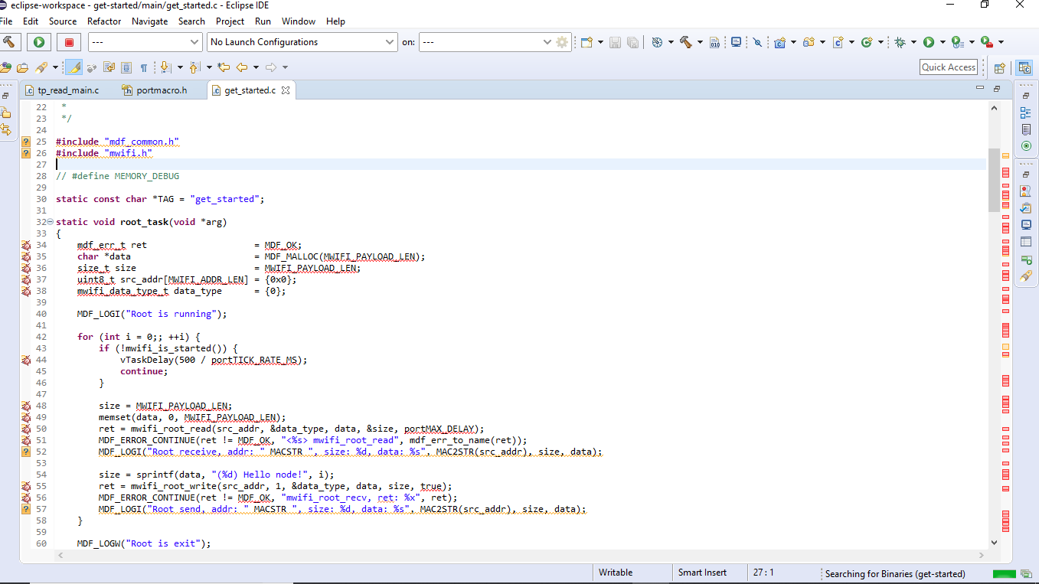Toggle Mark Occurrences highlighter

[74, 67]
